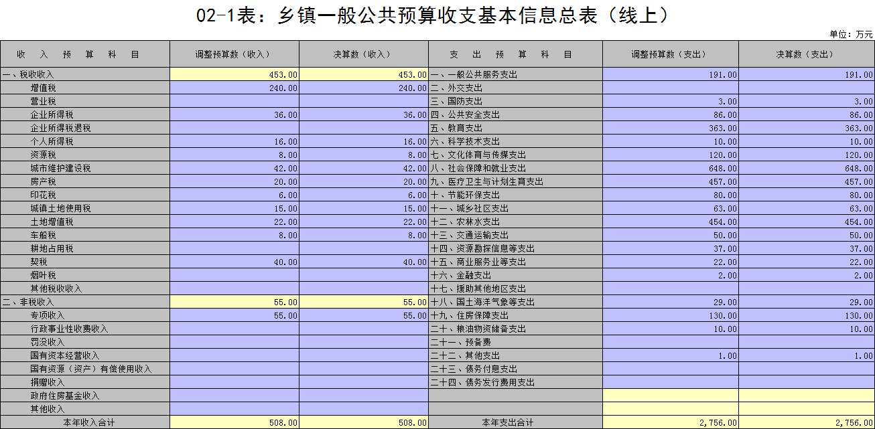Click the empty 预备费 adjusted expenditure cell
Screen dimensions: 875x429
click(670, 342)
